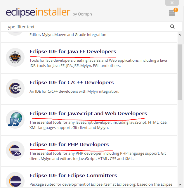Select Eclipse IDE for C/C++ Developers
The height and width of the screenshot is (188, 184).
[72, 82]
